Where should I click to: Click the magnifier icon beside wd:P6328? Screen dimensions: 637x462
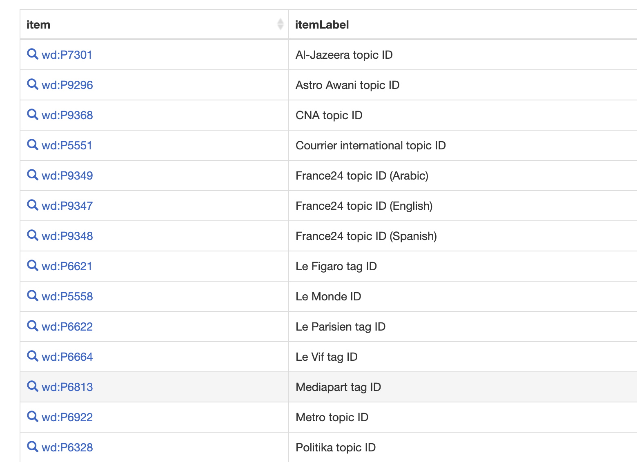pos(32,446)
